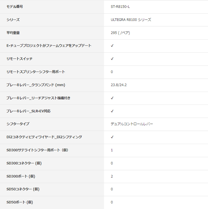Click the シフタータイプ label

[18, 124]
